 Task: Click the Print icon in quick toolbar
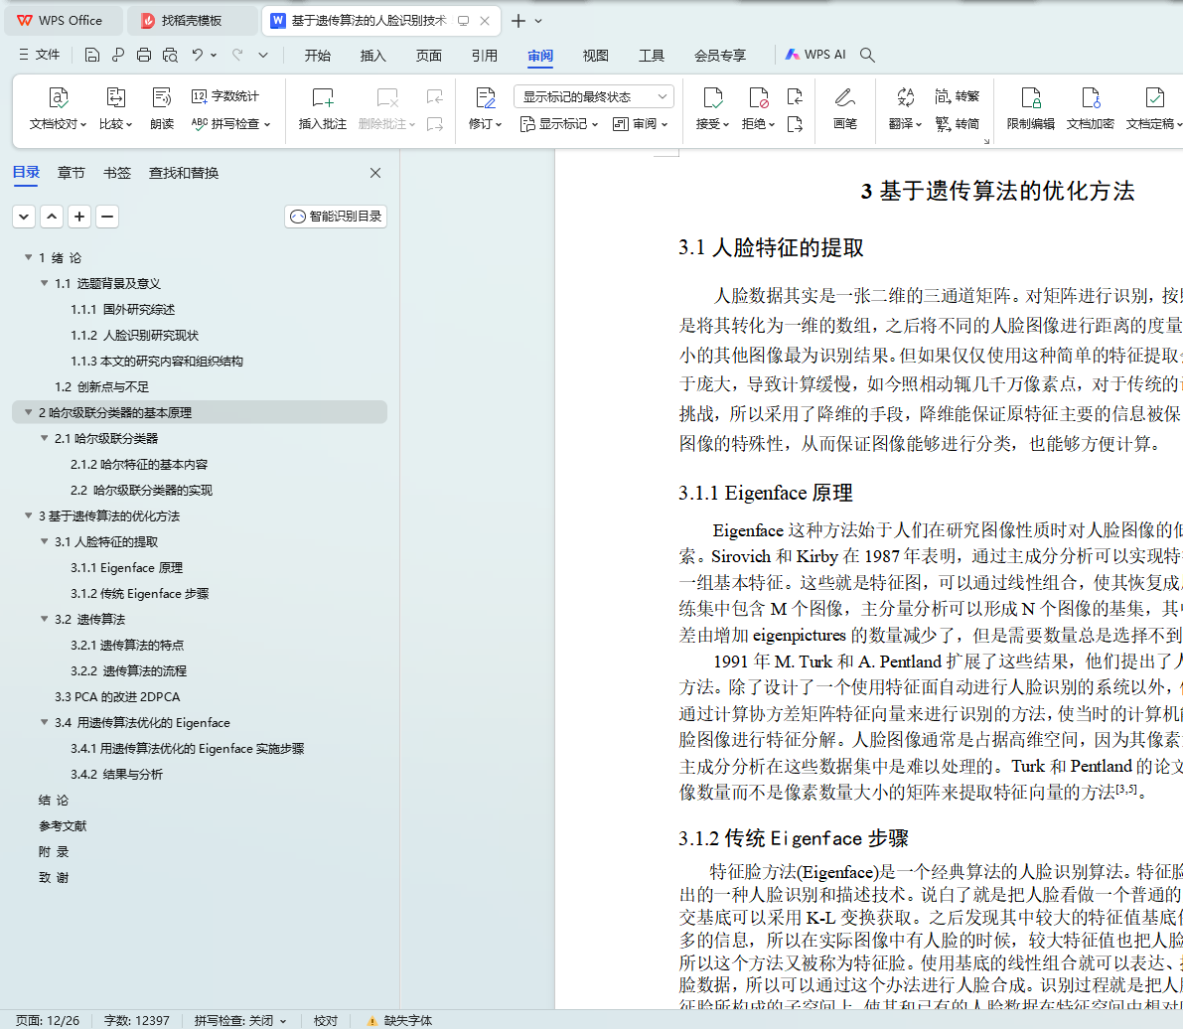(x=143, y=55)
